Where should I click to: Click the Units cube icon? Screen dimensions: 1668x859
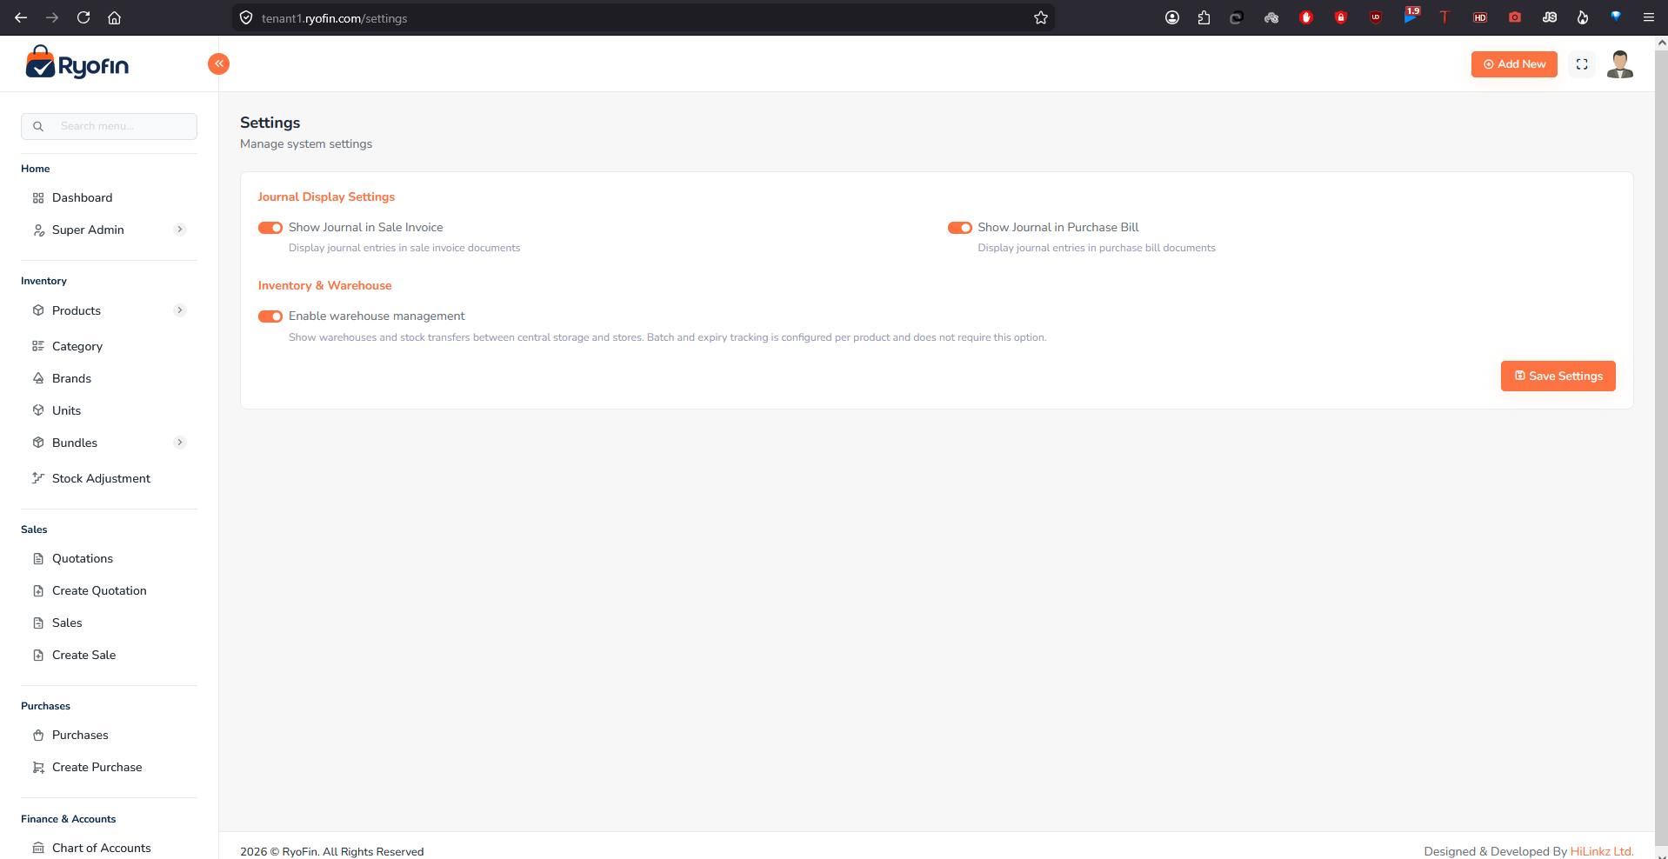tap(38, 410)
